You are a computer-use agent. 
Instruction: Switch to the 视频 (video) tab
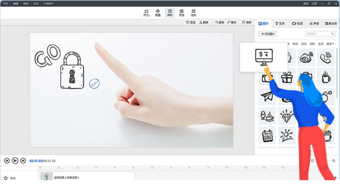click(297, 23)
